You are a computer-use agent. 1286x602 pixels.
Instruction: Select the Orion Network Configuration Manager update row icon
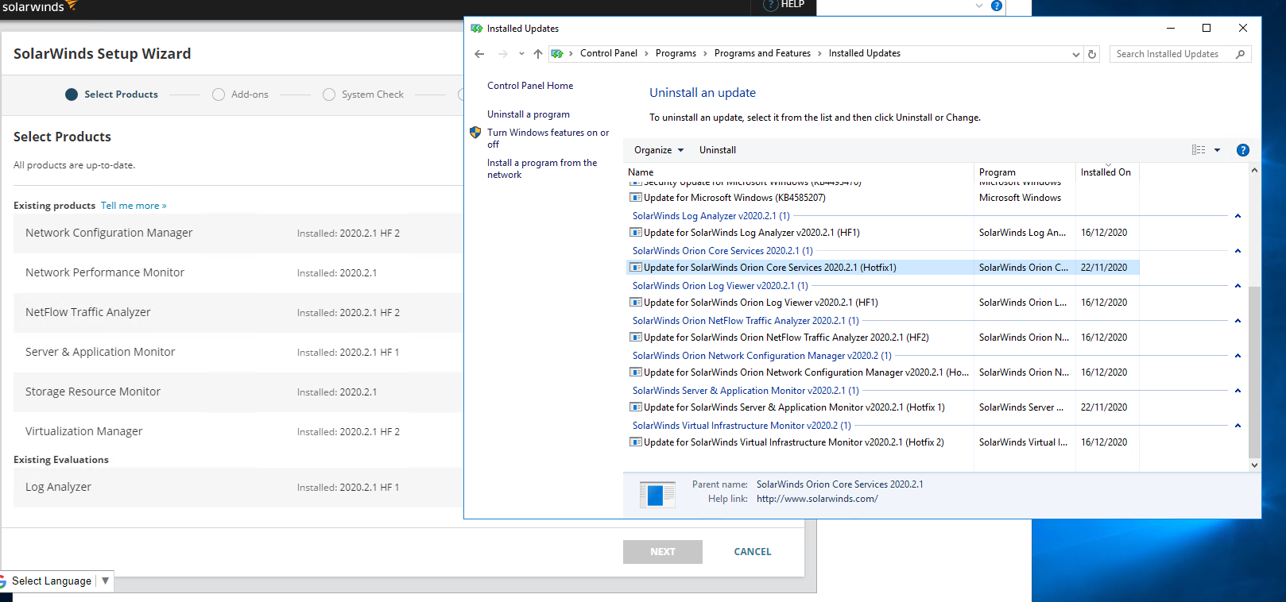(x=636, y=372)
